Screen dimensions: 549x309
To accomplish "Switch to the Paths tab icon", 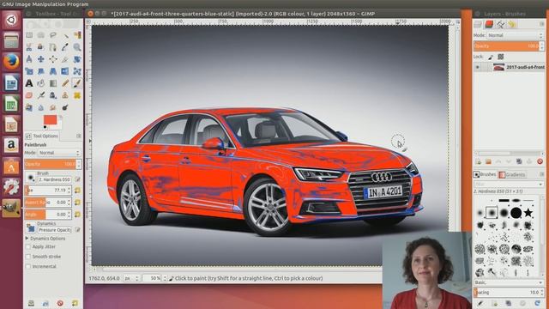I will (x=501, y=24).
